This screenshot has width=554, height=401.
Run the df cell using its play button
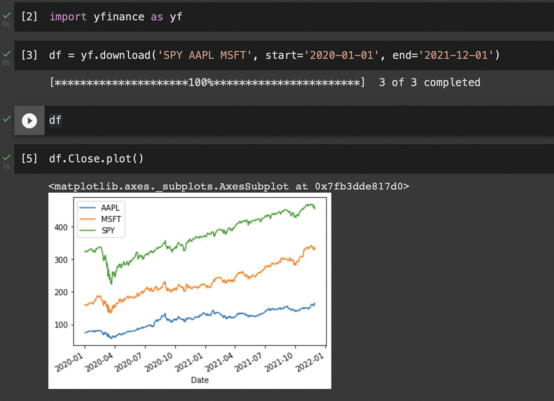click(x=29, y=121)
